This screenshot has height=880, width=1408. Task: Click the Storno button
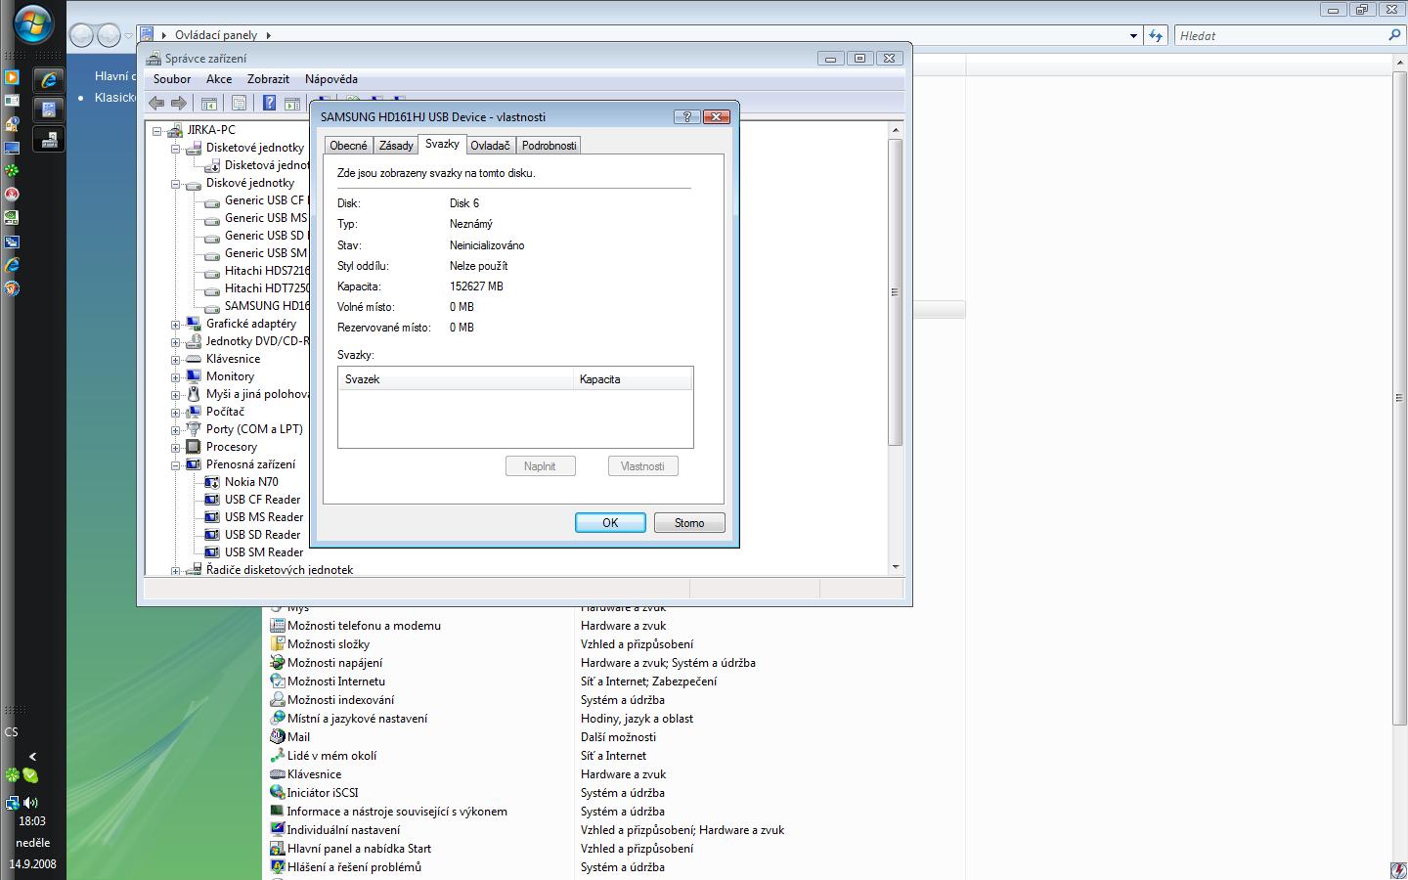[689, 523]
